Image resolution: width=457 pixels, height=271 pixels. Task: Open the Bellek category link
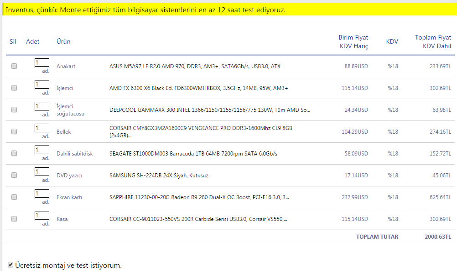(63, 131)
